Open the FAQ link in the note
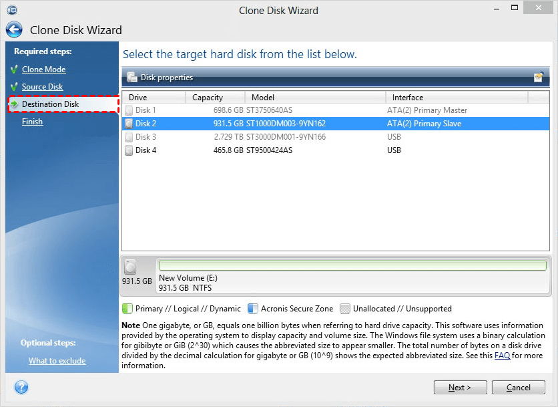Image resolution: width=558 pixels, height=407 pixels. [502, 356]
